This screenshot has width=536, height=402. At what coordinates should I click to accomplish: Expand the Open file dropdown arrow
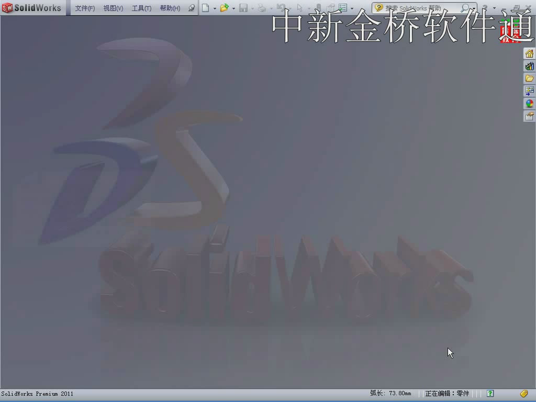(233, 8)
